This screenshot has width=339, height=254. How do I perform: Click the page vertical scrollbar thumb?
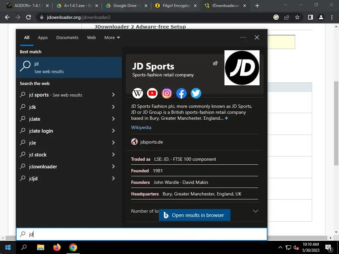[x=336, y=124]
